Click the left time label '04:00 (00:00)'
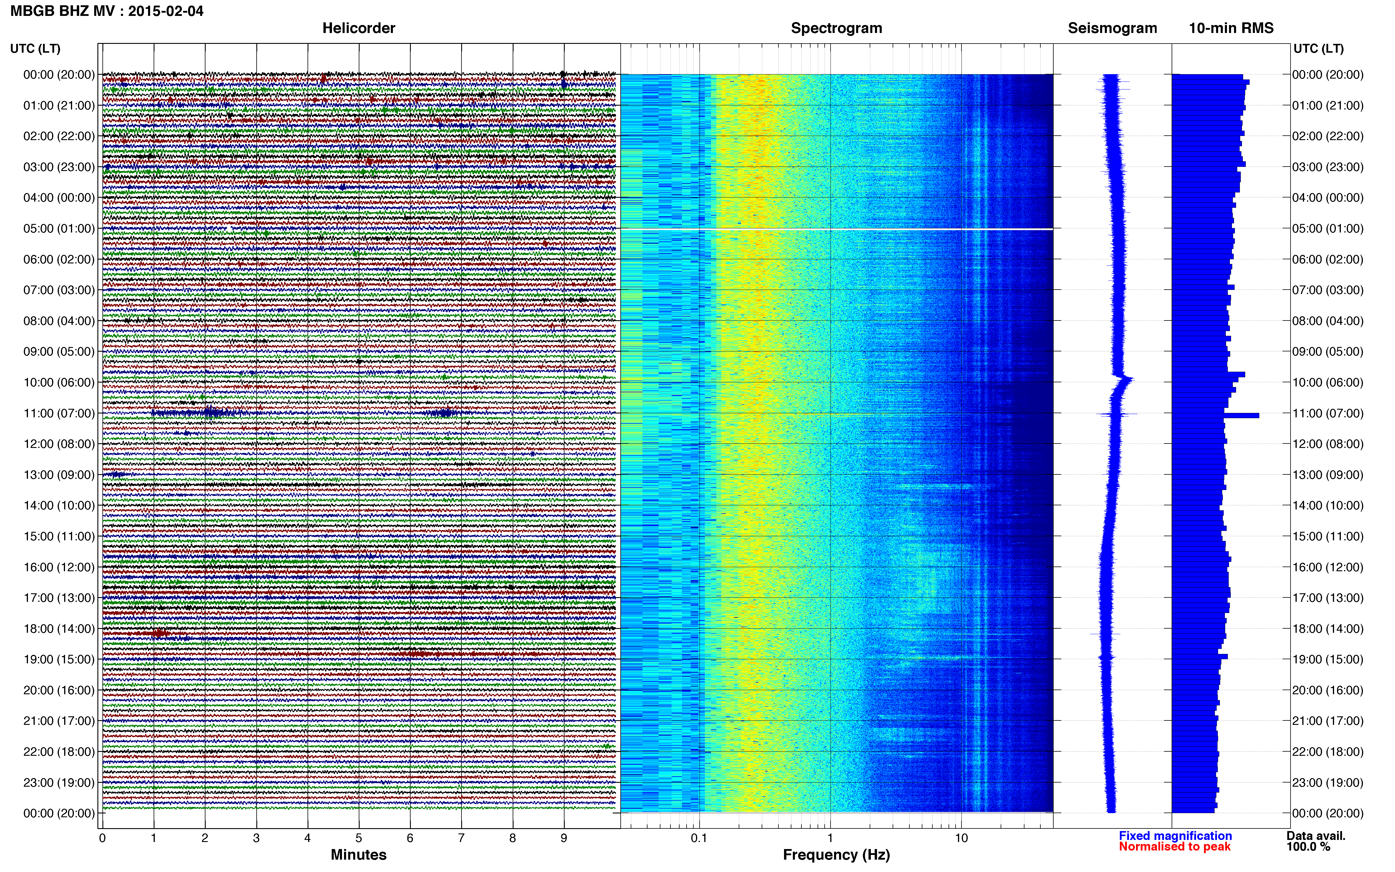This screenshot has height=872, width=1395. [59, 198]
